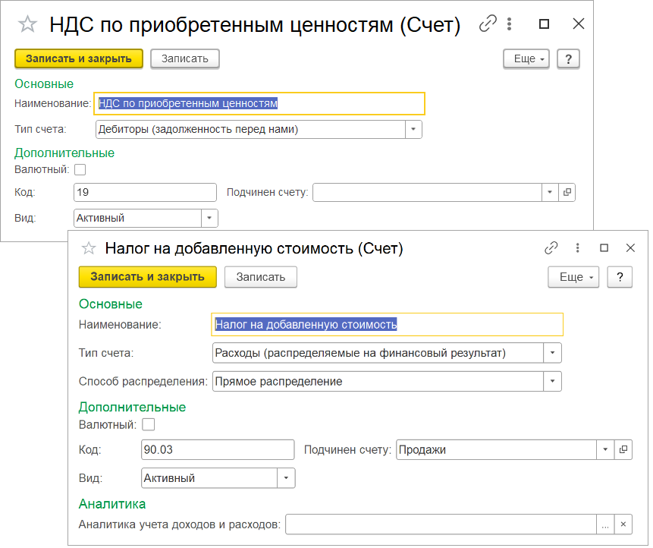Open three-dot menu in Налог account window
This screenshot has height=548, width=653.
tap(577, 248)
